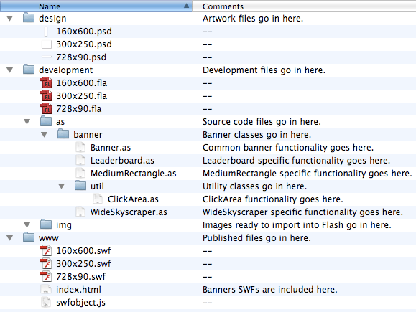The height and width of the screenshot is (312, 416).
Task: Select the MediumRectangle.as file
Action: [134, 174]
